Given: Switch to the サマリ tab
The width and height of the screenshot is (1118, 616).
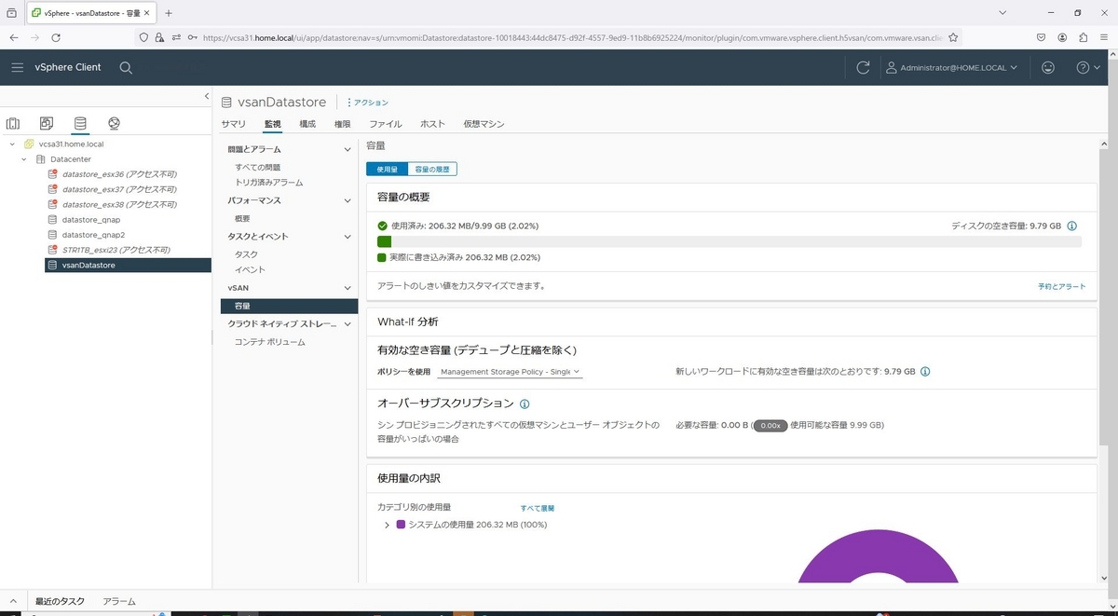Looking at the screenshot, I should click(x=233, y=124).
